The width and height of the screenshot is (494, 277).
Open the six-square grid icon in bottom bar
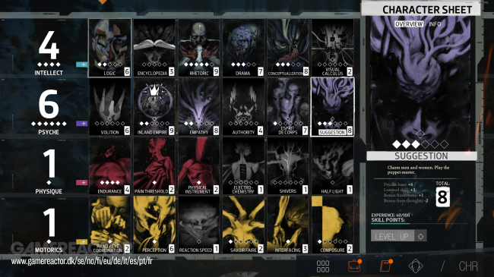pyautogui.click(x=323, y=266)
